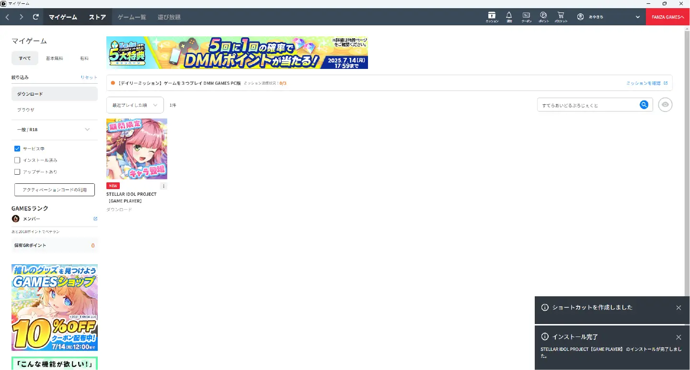This screenshot has height=370, width=690.
Task: Open the 最近プレイした順 sort dropdown
Action: coord(135,105)
